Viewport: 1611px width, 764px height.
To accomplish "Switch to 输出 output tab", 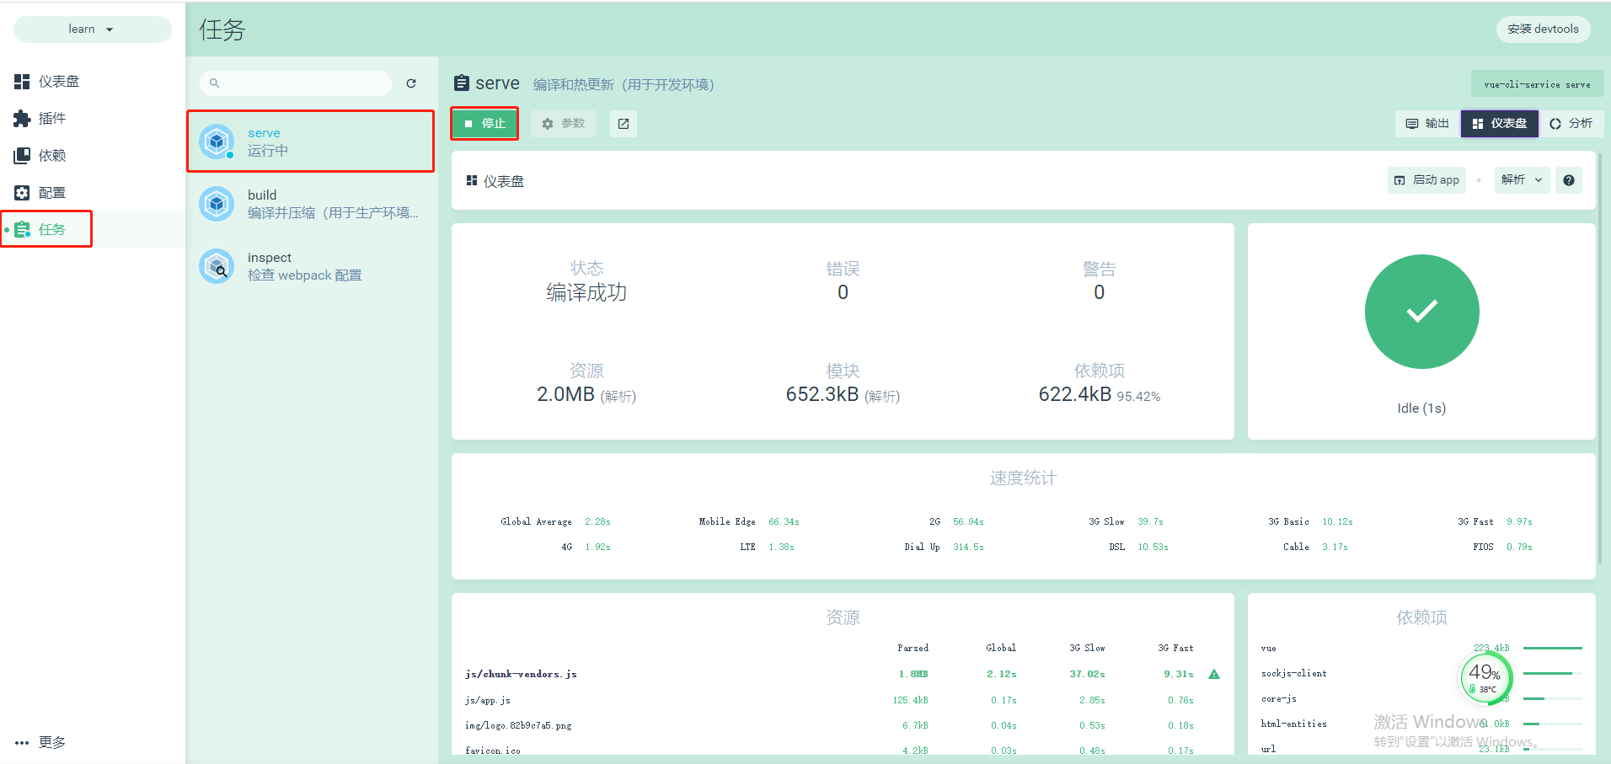I will coord(1427,124).
